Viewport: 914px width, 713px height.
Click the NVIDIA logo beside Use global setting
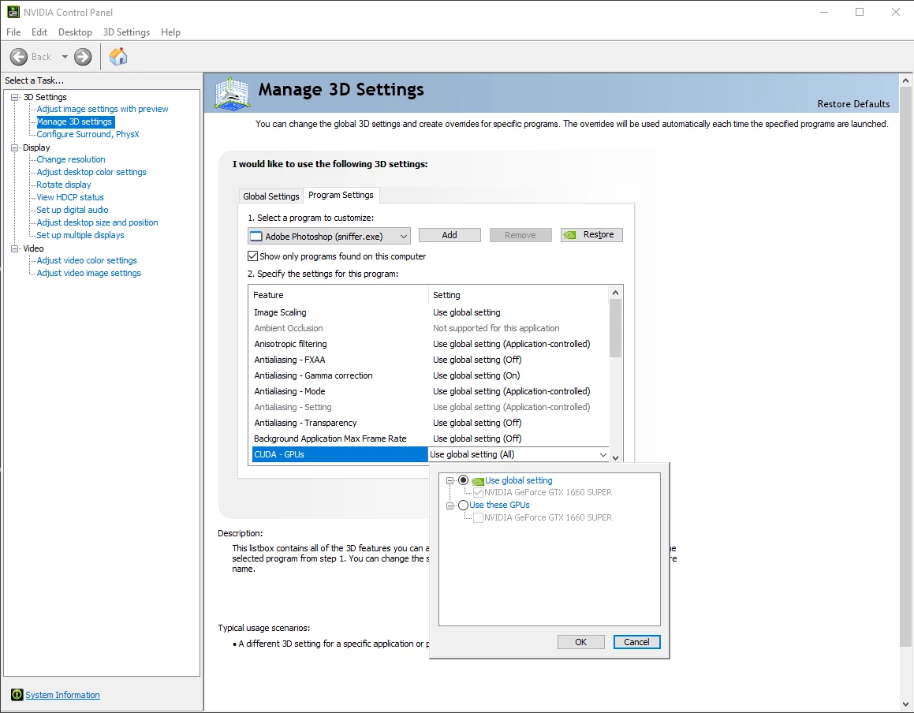(477, 481)
